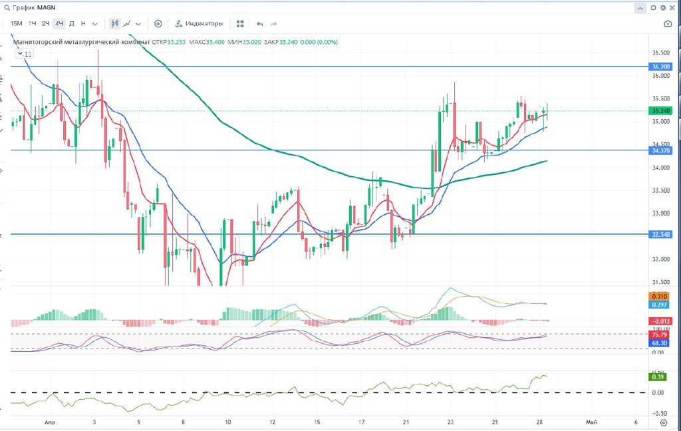The image size is (681, 431).
Task: Open the chart layout grid icon
Action: tap(240, 23)
